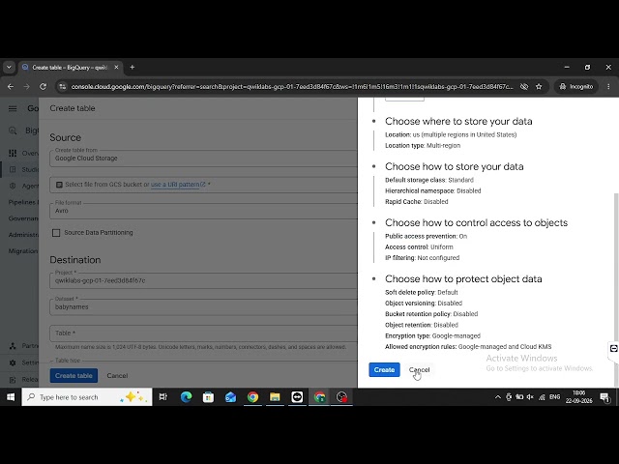Viewport: 619px width, 464px height.
Task: Open the tab search dropdown
Action: pos(9,68)
